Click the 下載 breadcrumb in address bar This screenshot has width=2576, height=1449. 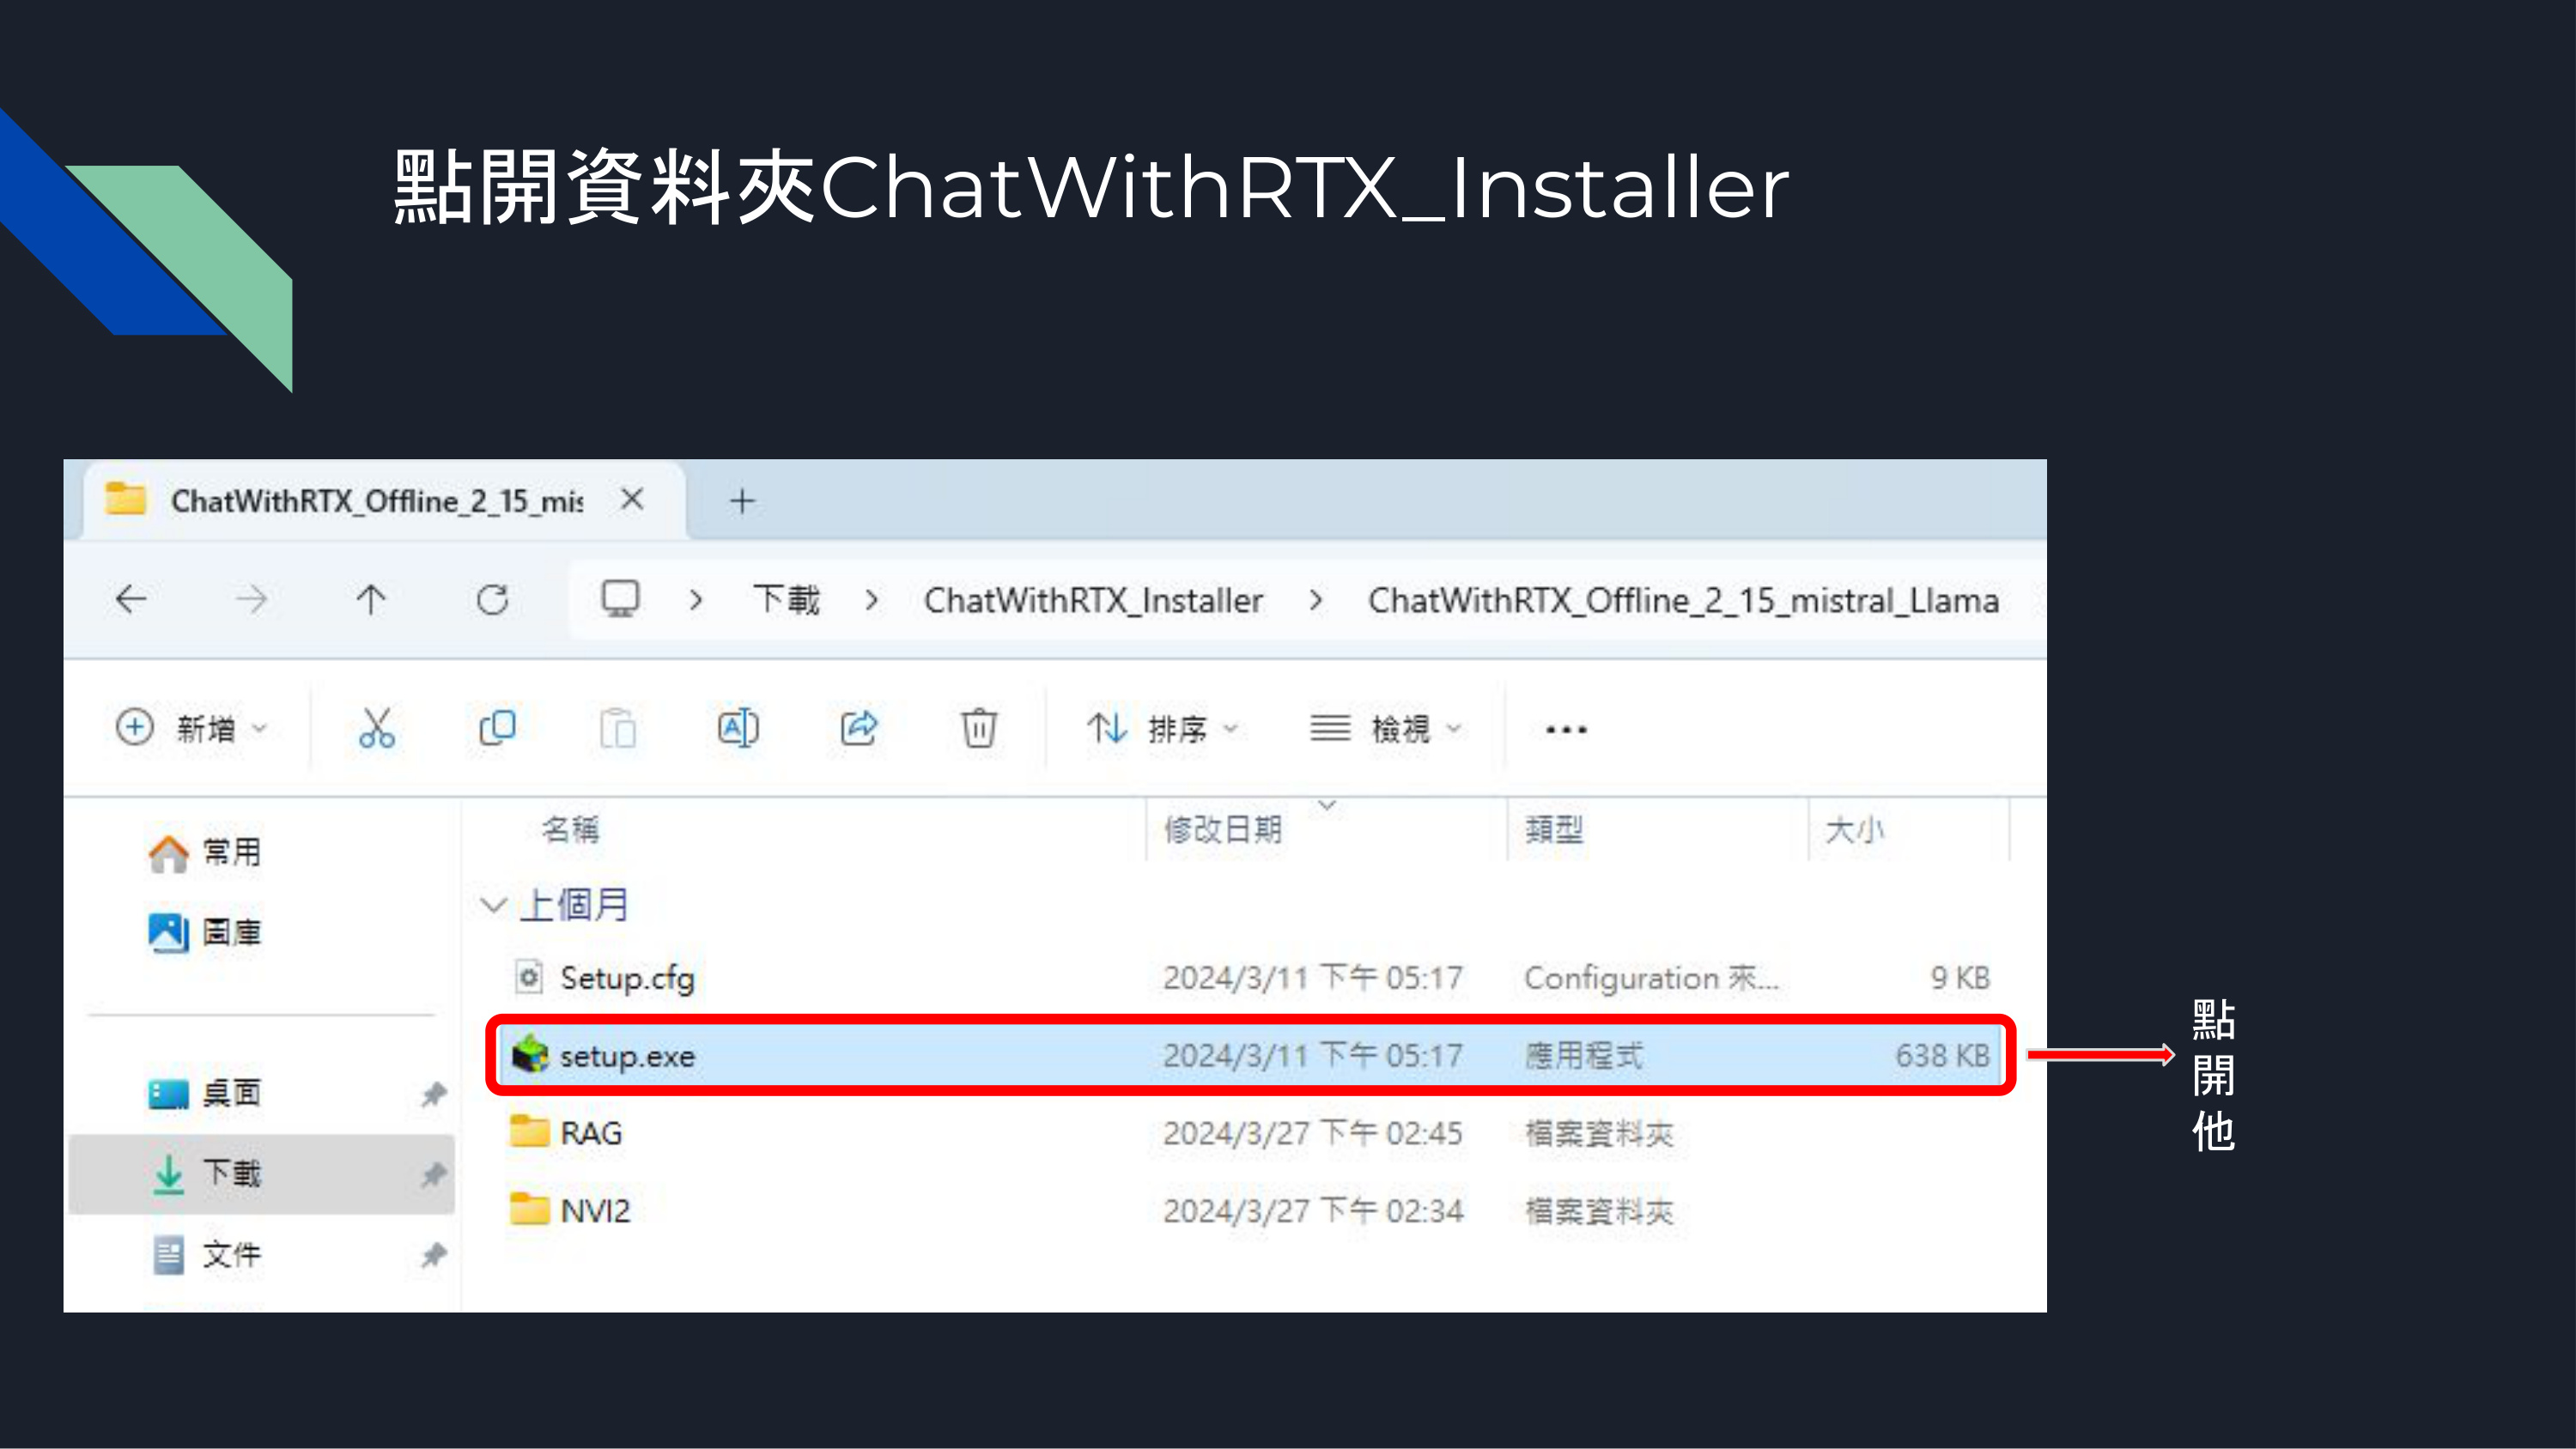(x=786, y=600)
